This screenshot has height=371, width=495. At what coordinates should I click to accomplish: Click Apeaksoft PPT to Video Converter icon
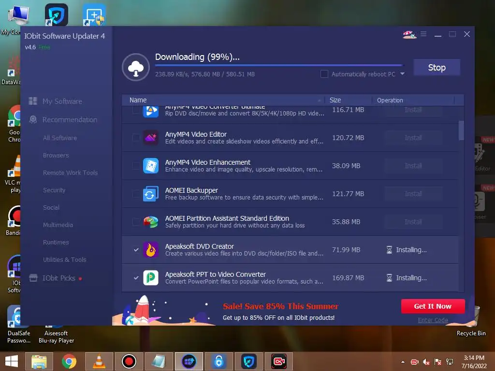point(151,278)
